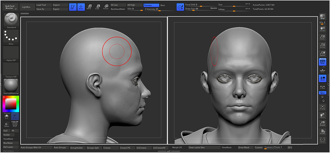330x153 pixels.
Task: Click Auto Groups With UV button
Action: pyautogui.click(x=35, y=148)
